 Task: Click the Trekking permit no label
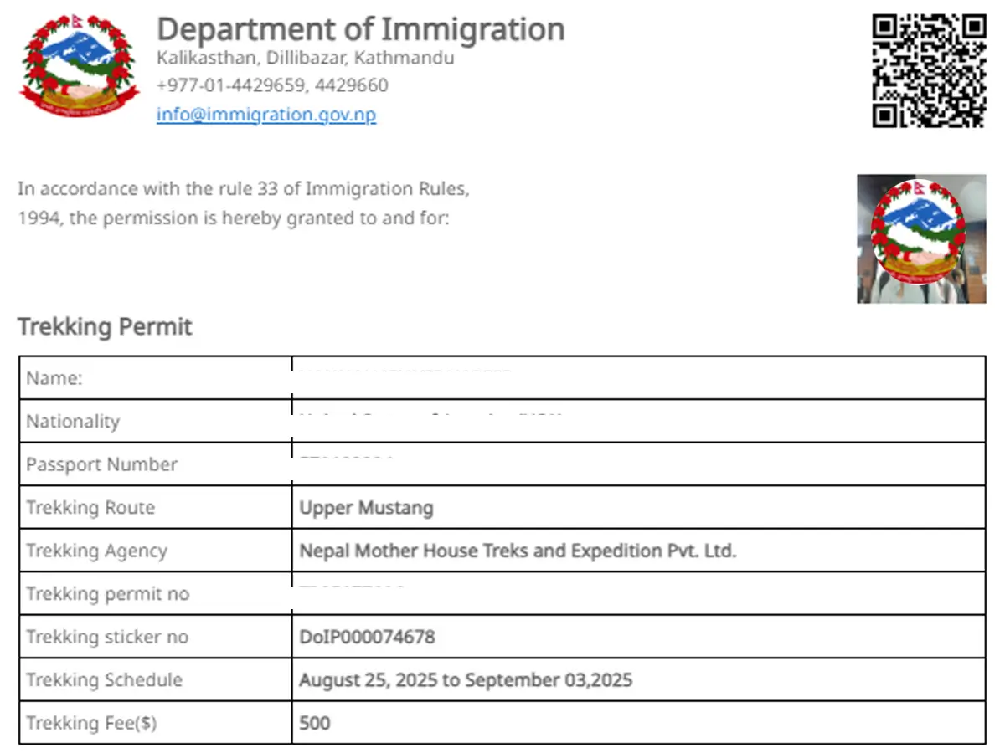coord(107,594)
